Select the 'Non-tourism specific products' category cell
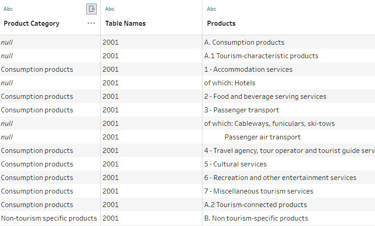 tap(49, 218)
